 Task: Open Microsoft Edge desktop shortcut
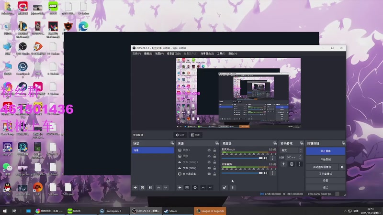[x=83, y=26]
